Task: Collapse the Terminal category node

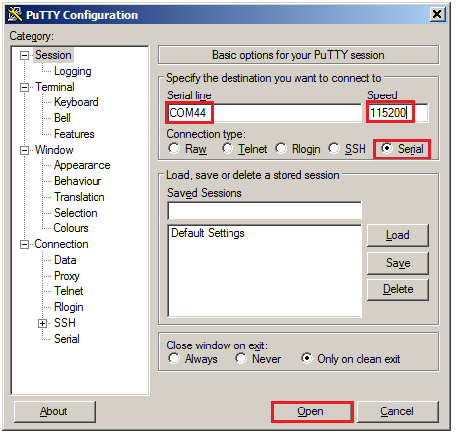Action: (24, 87)
